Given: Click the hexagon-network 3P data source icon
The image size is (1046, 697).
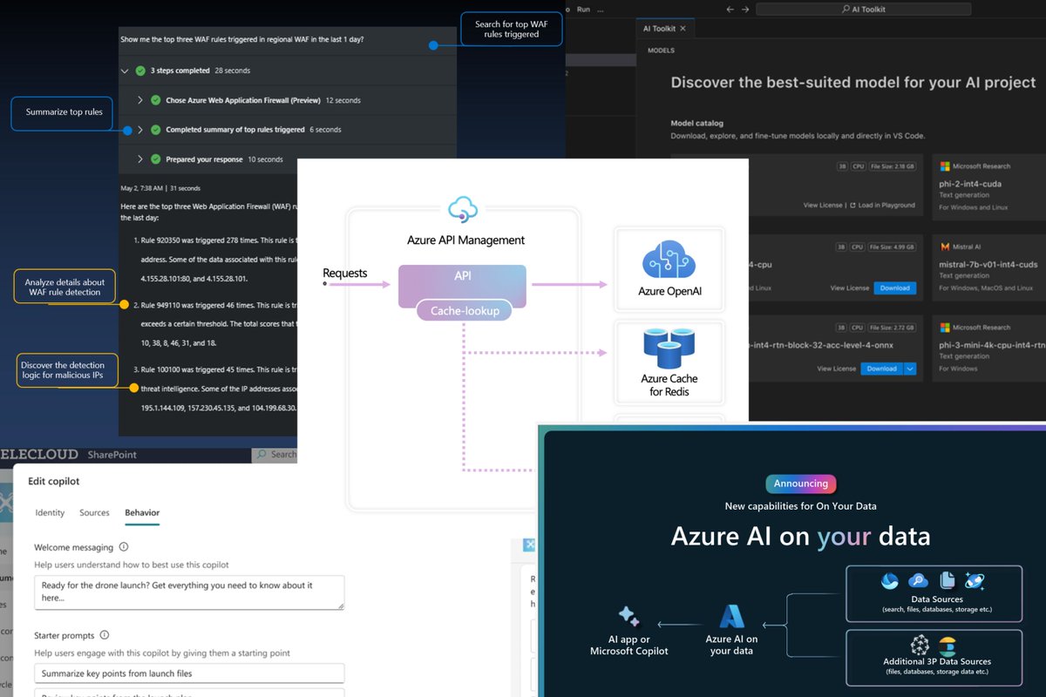Looking at the screenshot, I should coord(921,646).
